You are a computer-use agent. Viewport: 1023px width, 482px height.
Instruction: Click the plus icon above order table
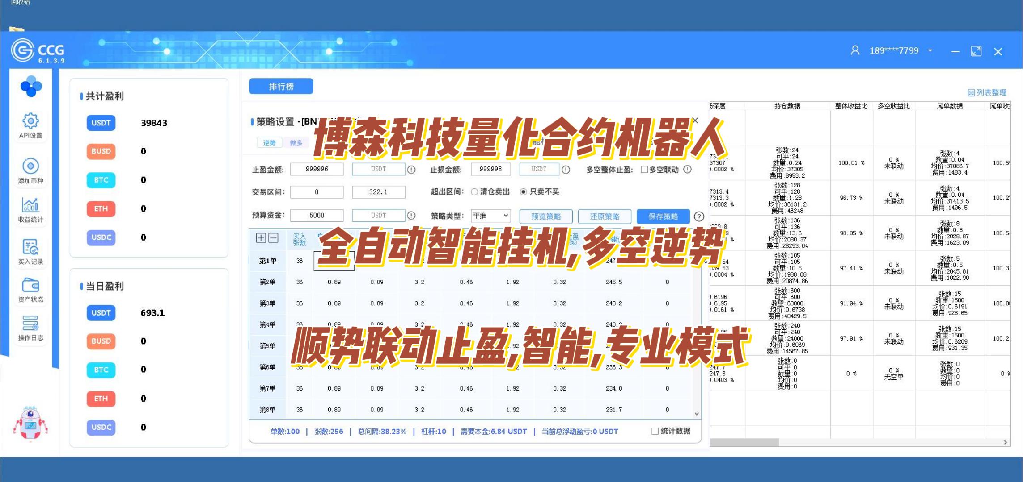click(261, 238)
